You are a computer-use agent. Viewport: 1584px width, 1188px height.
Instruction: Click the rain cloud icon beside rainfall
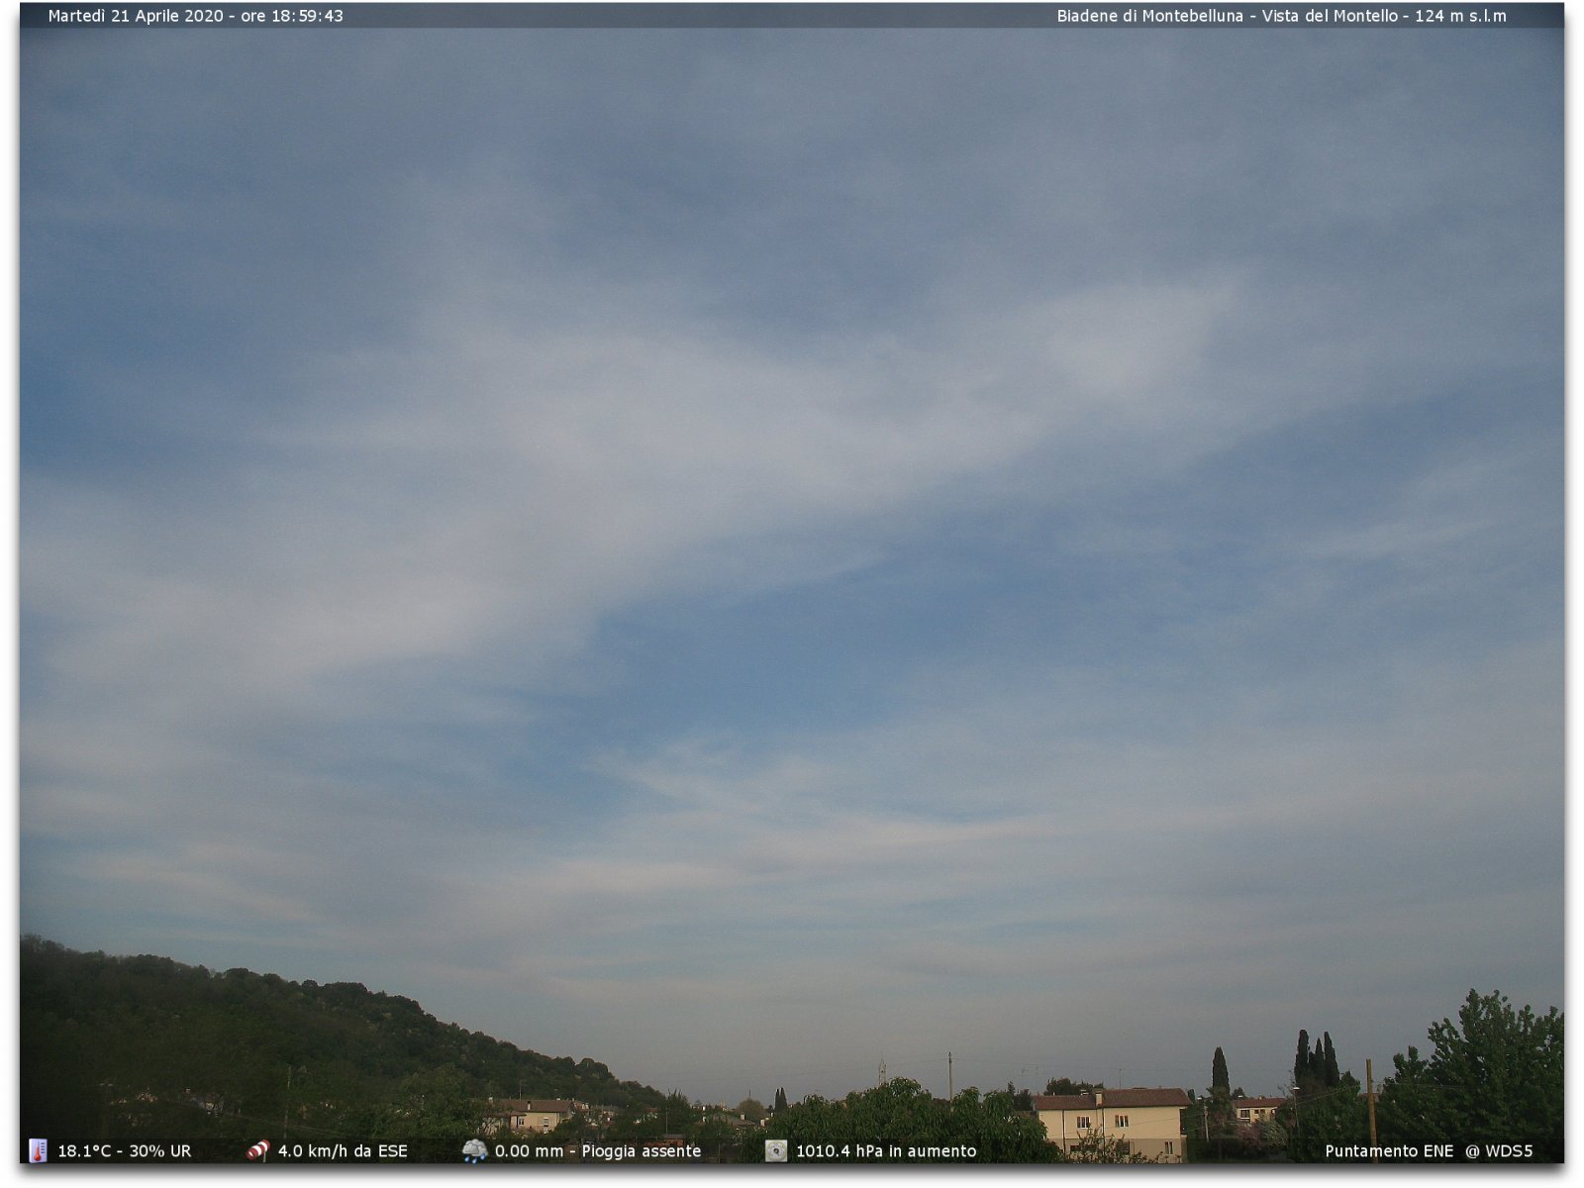[474, 1150]
